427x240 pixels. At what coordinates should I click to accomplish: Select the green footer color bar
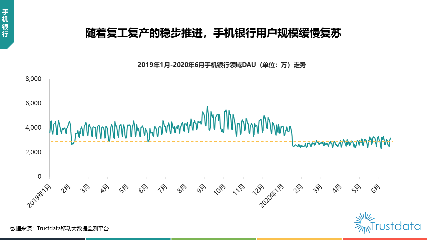(213, 239)
